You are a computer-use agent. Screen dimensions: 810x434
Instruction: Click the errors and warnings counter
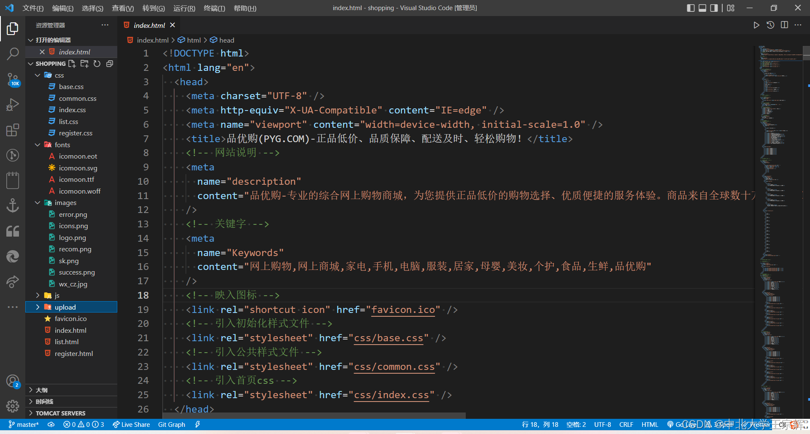84,424
